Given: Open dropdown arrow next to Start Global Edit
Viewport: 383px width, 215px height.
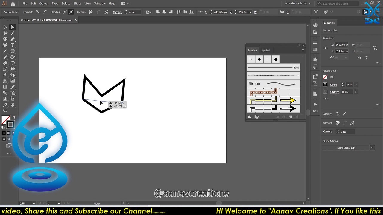Looking at the screenshot, I should coord(372,148).
